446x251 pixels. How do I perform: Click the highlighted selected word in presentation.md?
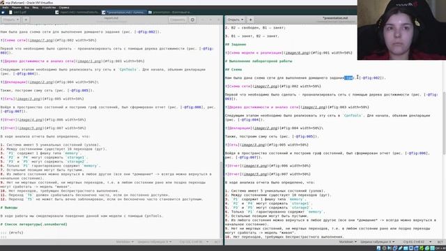pos(348,77)
